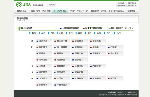
Task: Open jockey 石橋脩 profile
Action: (x=44, y=53)
